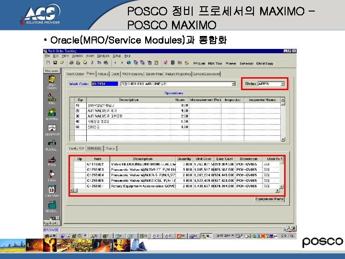Switch to the Actuals tab
This screenshot has width=345, height=259.
click(x=103, y=74)
